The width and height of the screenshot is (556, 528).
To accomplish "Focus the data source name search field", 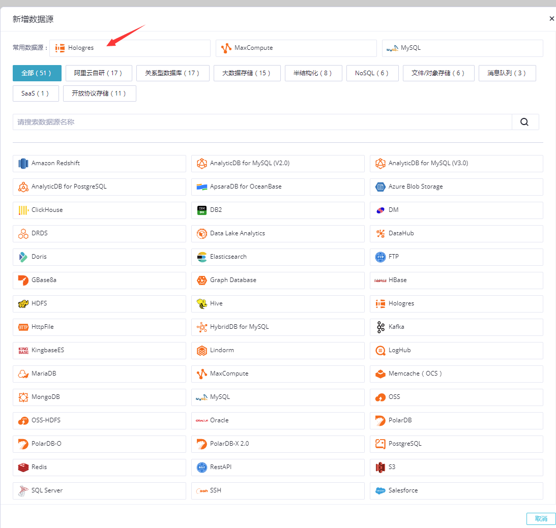I will 262,122.
